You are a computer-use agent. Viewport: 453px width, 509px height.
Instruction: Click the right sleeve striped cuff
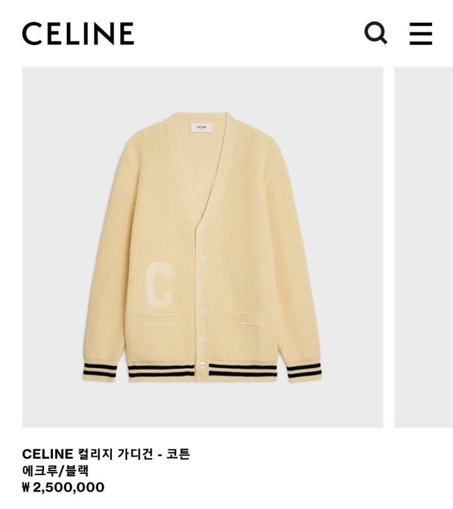305,372
